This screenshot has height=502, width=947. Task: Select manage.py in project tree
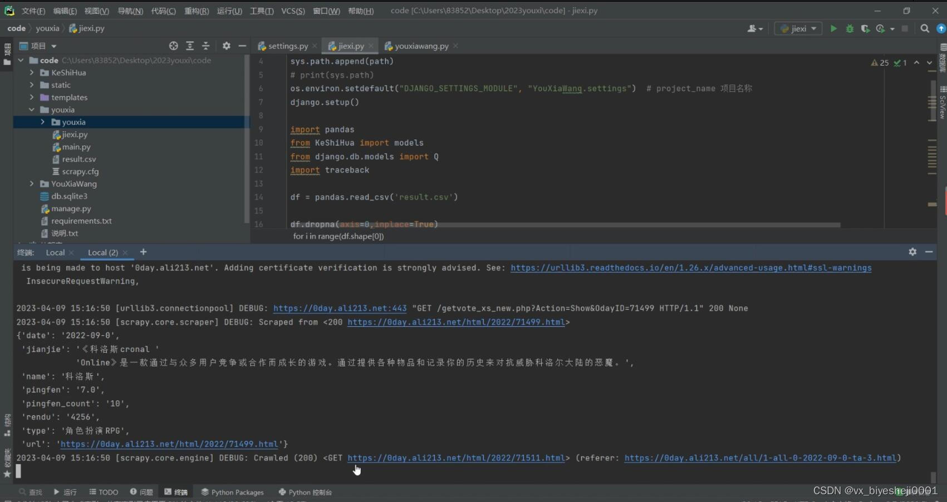click(71, 208)
